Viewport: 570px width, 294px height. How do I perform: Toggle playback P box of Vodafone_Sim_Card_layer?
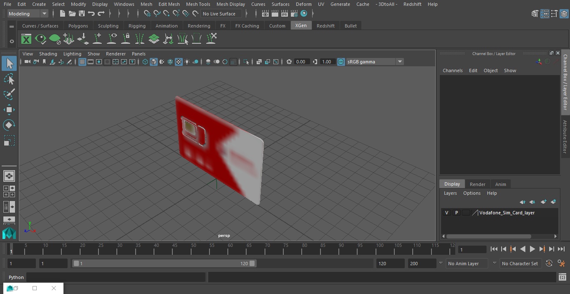(456, 213)
